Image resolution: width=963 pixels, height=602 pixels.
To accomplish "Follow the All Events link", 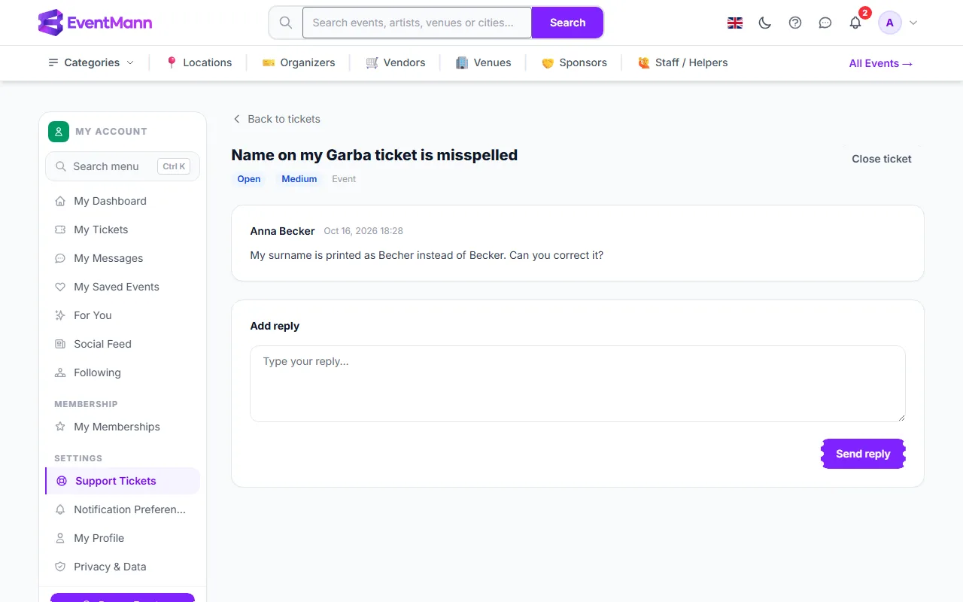I will [881, 63].
